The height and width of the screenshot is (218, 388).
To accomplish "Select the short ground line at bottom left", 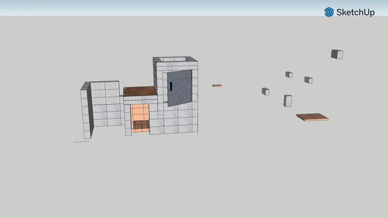I will [81, 141].
